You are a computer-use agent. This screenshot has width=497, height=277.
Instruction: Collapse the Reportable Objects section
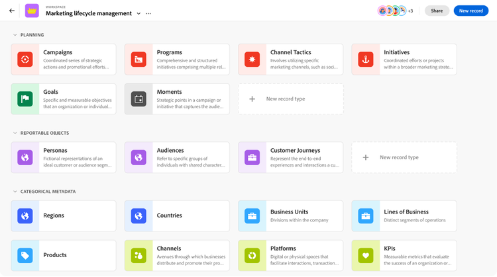[15, 133]
